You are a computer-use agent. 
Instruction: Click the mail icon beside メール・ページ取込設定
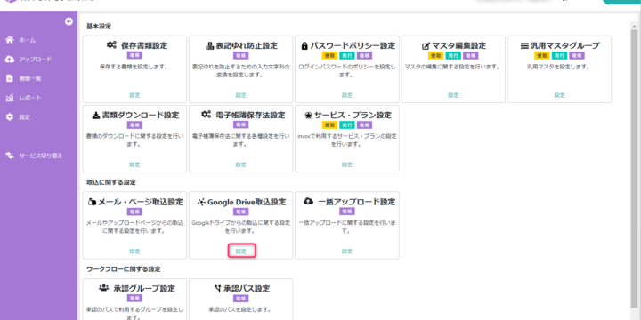pyautogui.click(x=93, y=202)
